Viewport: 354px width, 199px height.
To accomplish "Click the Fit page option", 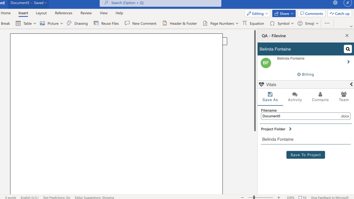I will coord(302,197).
